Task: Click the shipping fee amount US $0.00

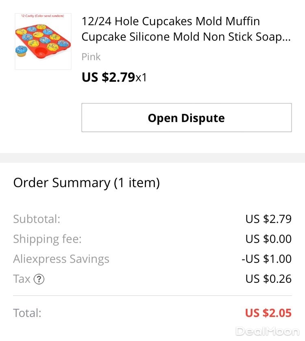Action: click(268, 239)
